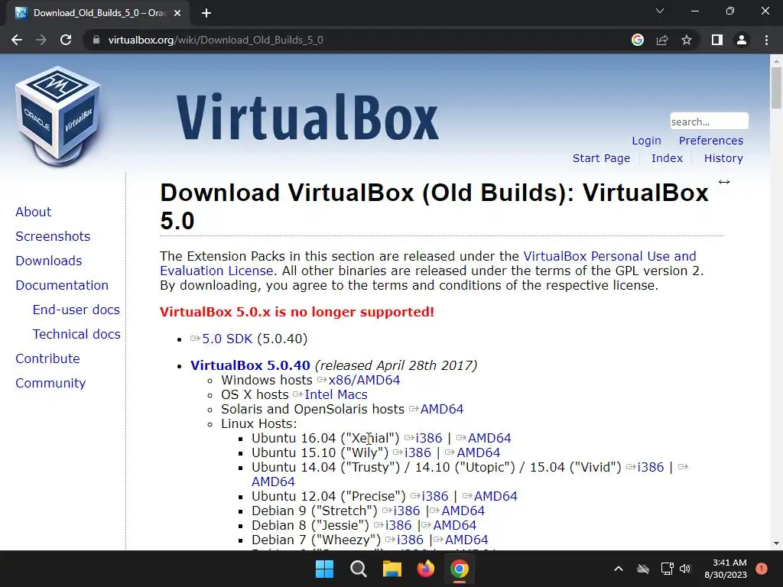Open Google icon in address bar
The height and width of the screenshot is (587, 783).
[638, 40]
